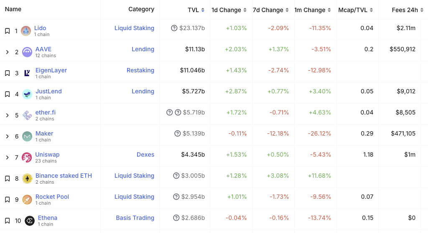
Task: Click the Lido protocol logo icon
Action: [26, 31]
